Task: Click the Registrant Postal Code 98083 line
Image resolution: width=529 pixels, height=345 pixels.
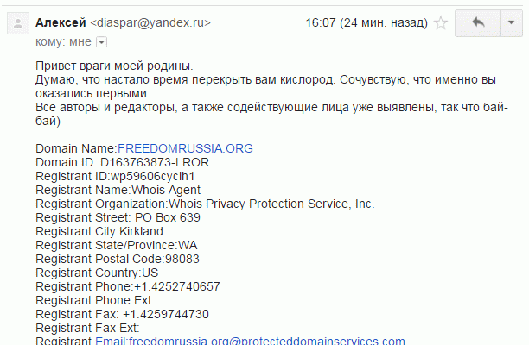Action: pos(118,259)
